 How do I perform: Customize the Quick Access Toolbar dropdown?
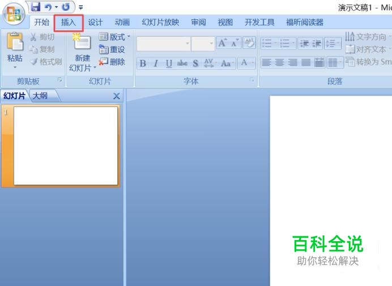pos(81,7)
